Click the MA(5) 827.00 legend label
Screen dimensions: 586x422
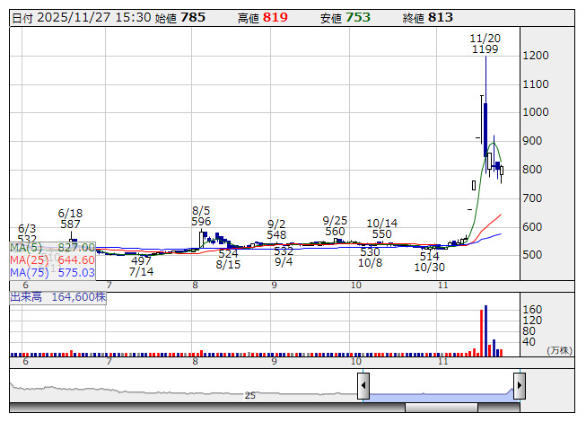52,247
